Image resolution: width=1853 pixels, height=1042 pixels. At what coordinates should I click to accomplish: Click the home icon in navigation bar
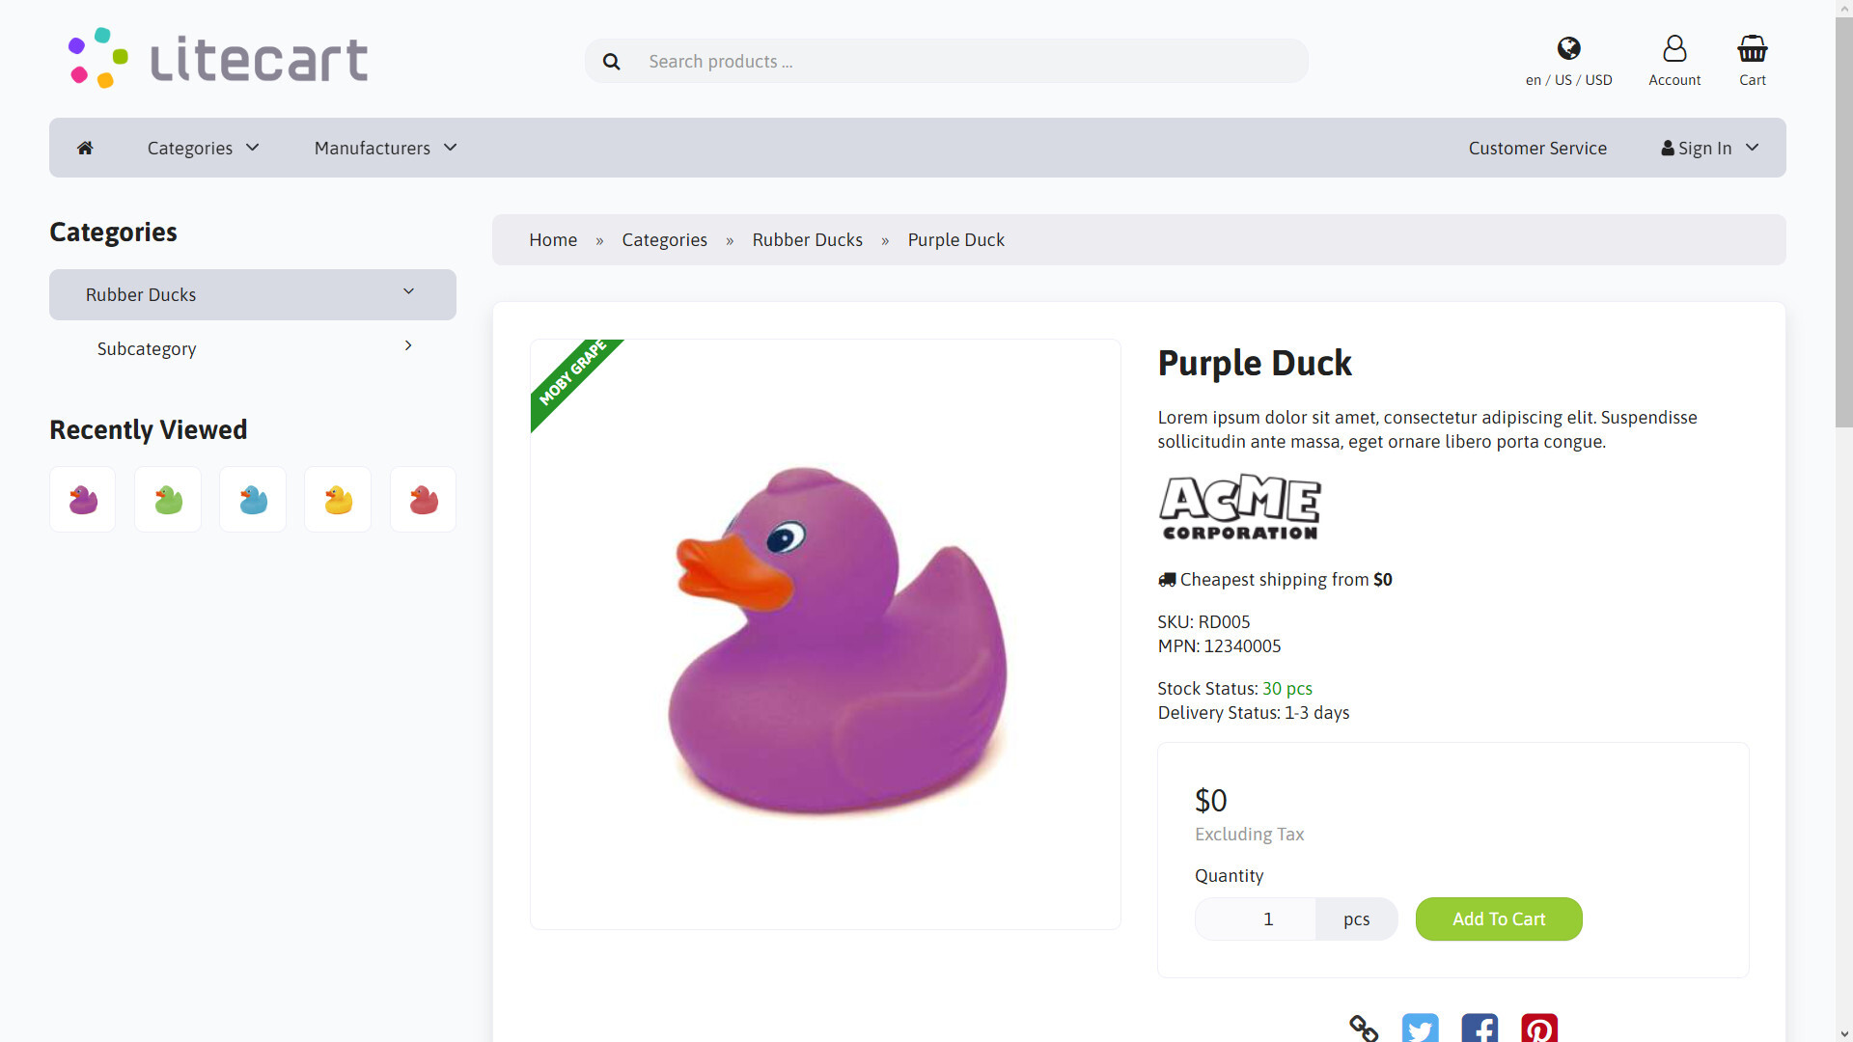tap(85, 148)
